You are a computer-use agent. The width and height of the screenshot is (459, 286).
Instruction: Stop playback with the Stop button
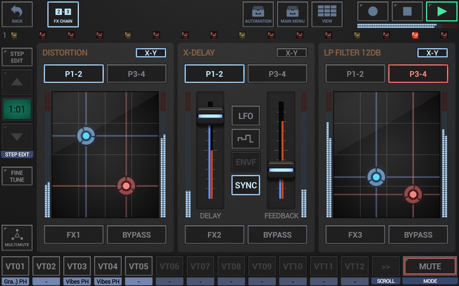click(x=407, y=11)
